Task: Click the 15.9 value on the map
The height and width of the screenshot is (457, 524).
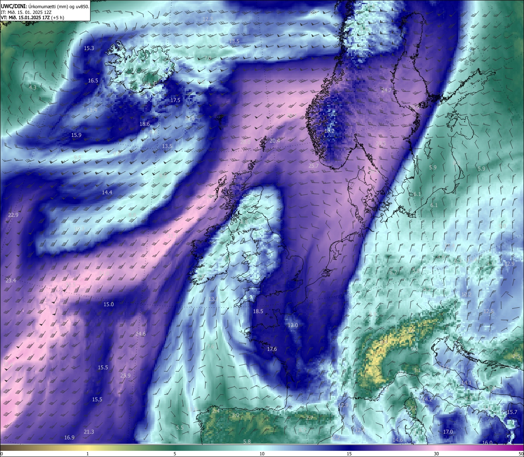Action: [x=76, y=135]
